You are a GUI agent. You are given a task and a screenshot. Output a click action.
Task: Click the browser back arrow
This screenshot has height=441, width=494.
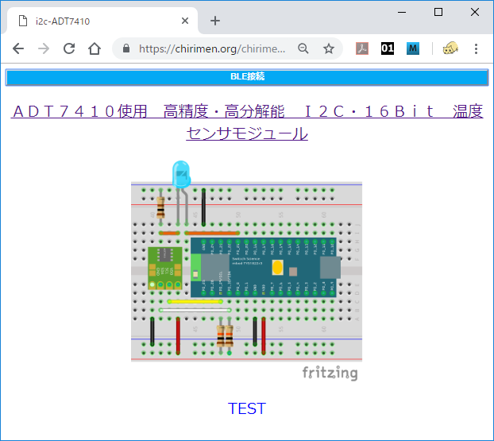pyautogui.click(x=18, y=48)
